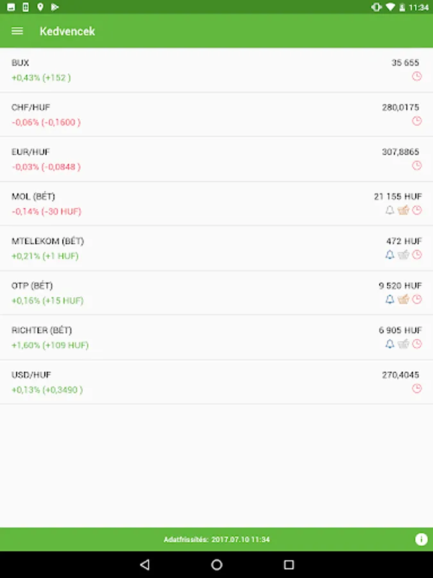Toggle the alert bell for OTP (BÉT)
This screenshot has width=433, height=578.
point(389,299)
